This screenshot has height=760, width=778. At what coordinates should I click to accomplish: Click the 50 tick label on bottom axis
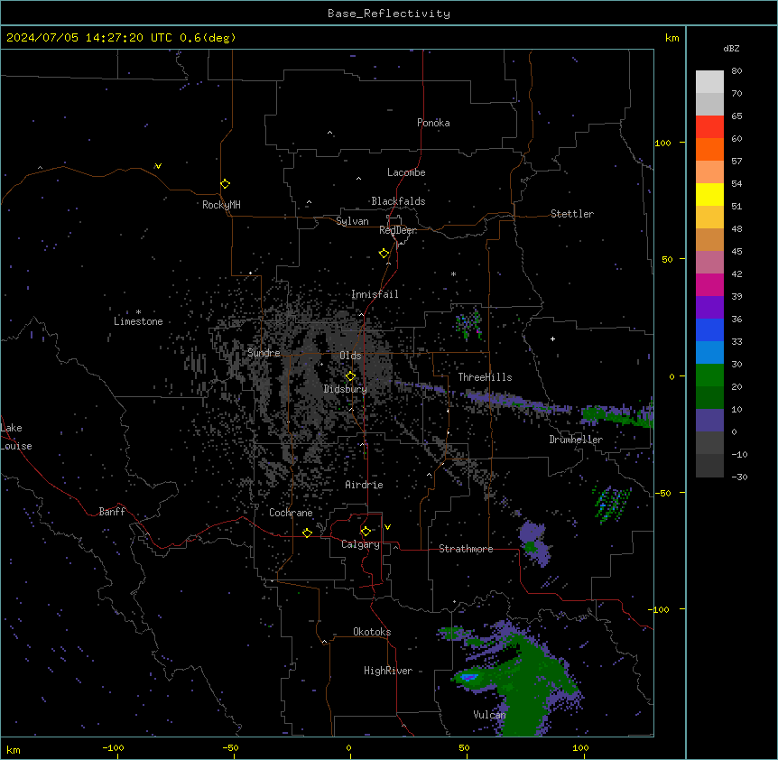464,747
